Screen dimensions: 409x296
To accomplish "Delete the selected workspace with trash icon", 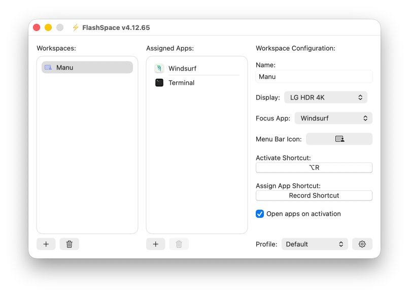I will pos(70,244).
